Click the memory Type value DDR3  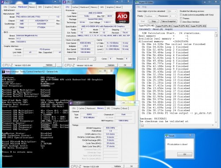[89, 114]
